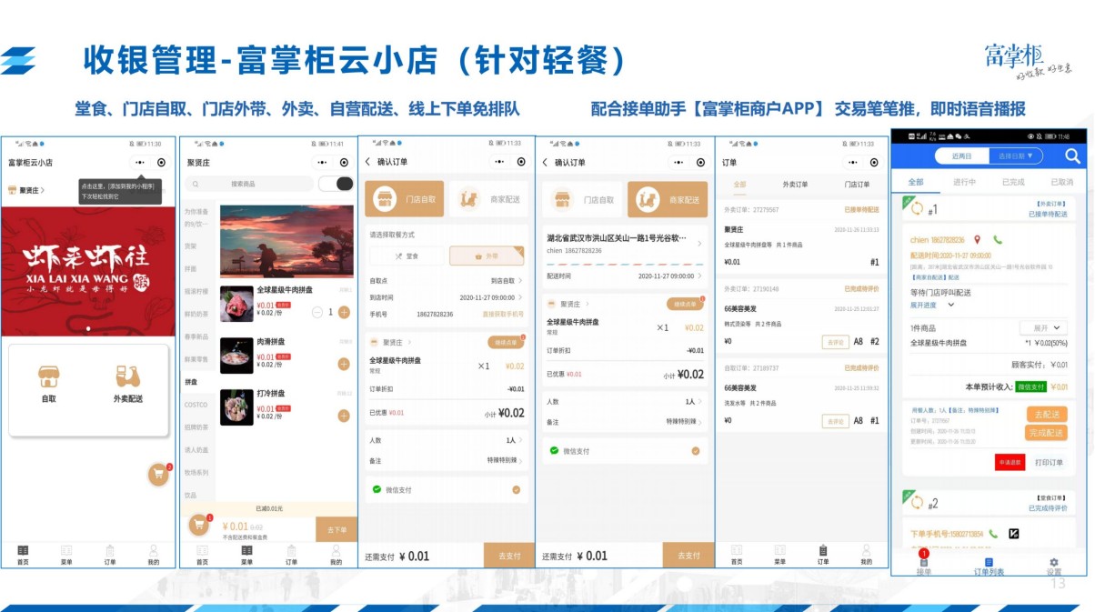
Task: Expand the 展开进度 progress chevron
Action: tap(950, 305)
